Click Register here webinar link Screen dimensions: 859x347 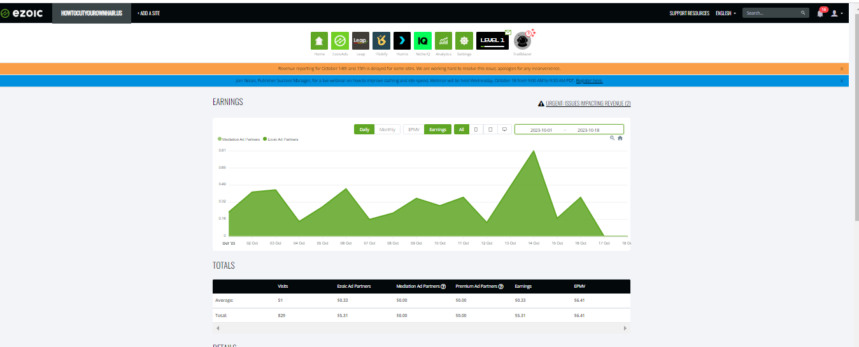[589, 81]
